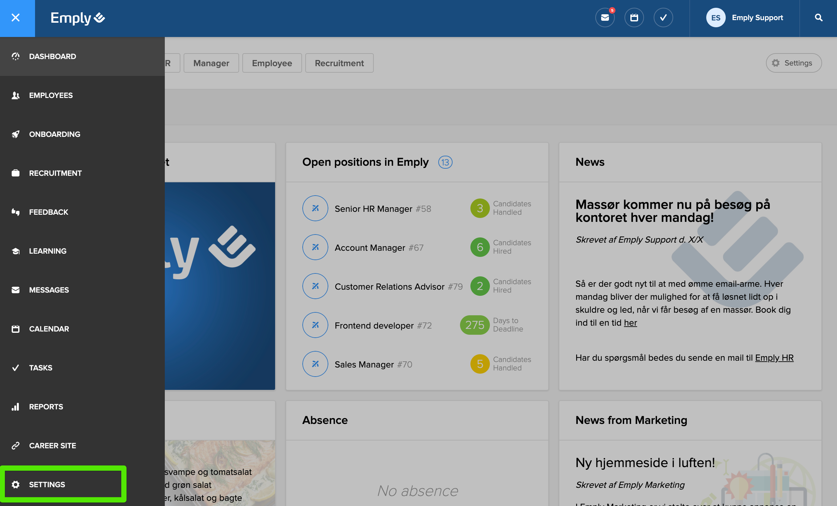Select Settings in the sidebar menu
This screenshot has width=837, height=506.
click(47, 484)
